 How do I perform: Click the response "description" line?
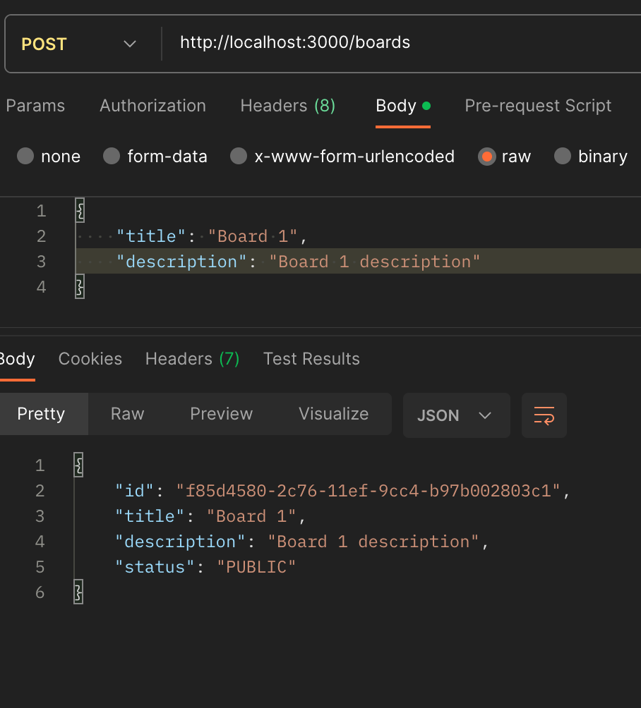301,542
